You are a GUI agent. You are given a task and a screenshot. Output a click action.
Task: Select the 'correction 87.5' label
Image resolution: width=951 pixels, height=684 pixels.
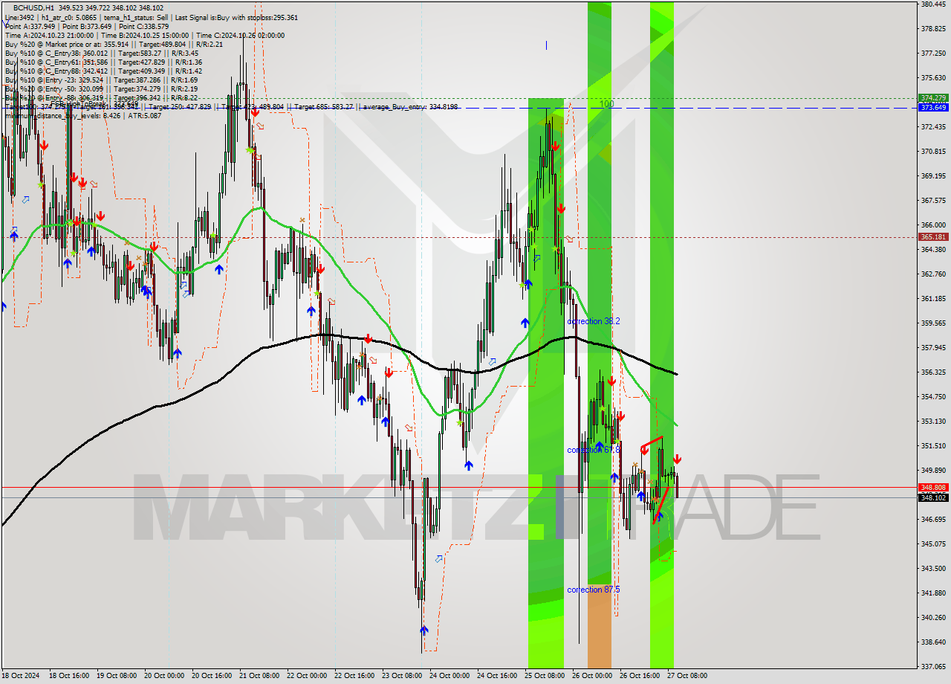593,590
